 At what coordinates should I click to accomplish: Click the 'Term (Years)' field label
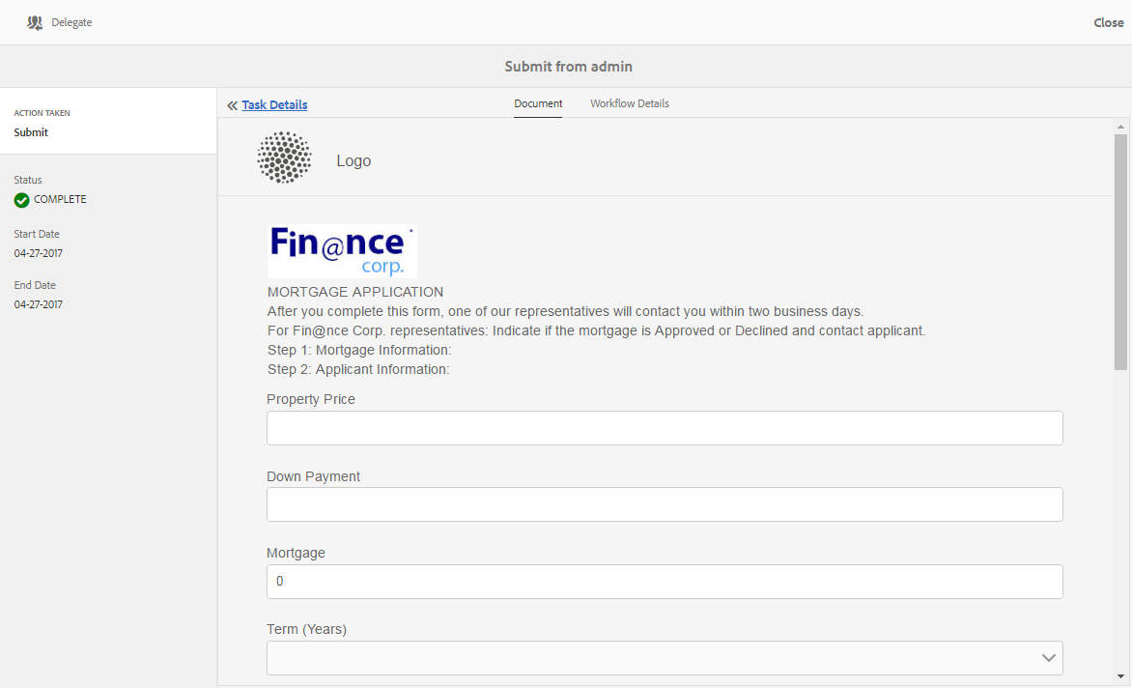pyautogui.click(x=307, y=629)
